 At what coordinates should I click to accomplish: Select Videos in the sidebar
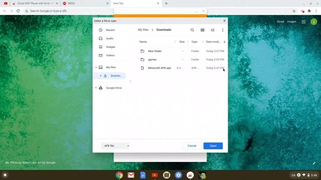point(110,55)
